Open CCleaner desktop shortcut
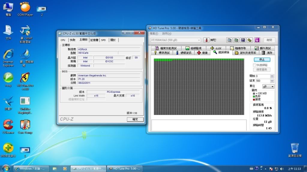Viewport: 307px width, 172px height. 8,125
